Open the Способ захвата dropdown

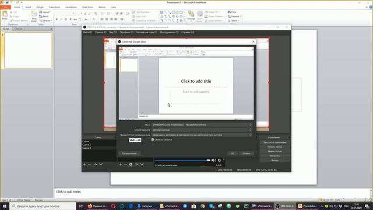(x=202, y=129)
